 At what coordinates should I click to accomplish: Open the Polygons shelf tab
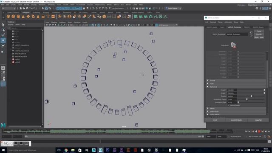point(26,12)
